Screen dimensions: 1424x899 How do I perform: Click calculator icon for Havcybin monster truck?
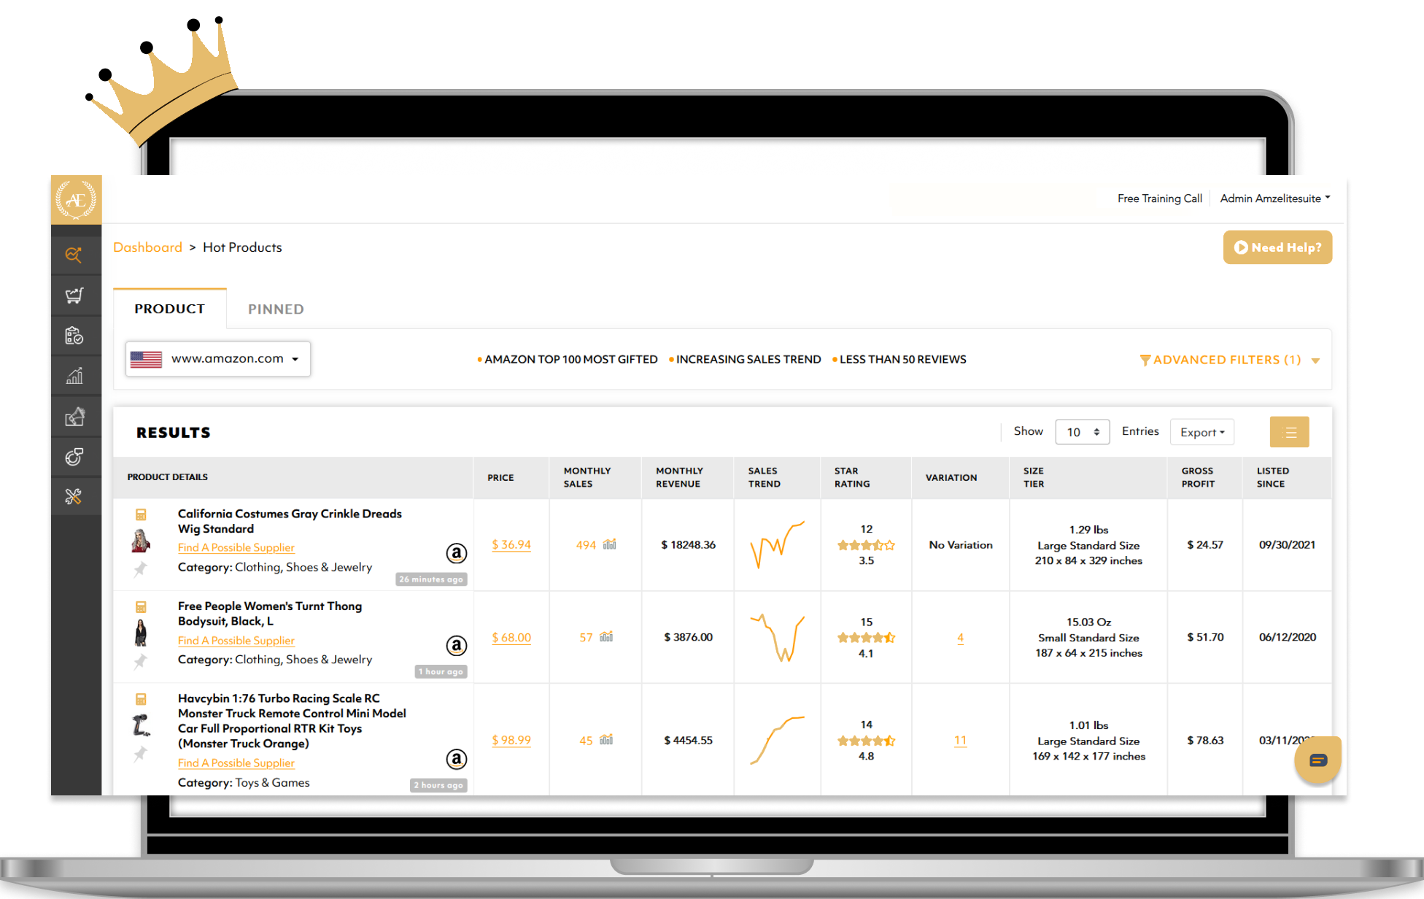click(x=141, y=699)
